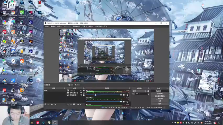Click the Studio Mode button in controls

click(160, 99)
